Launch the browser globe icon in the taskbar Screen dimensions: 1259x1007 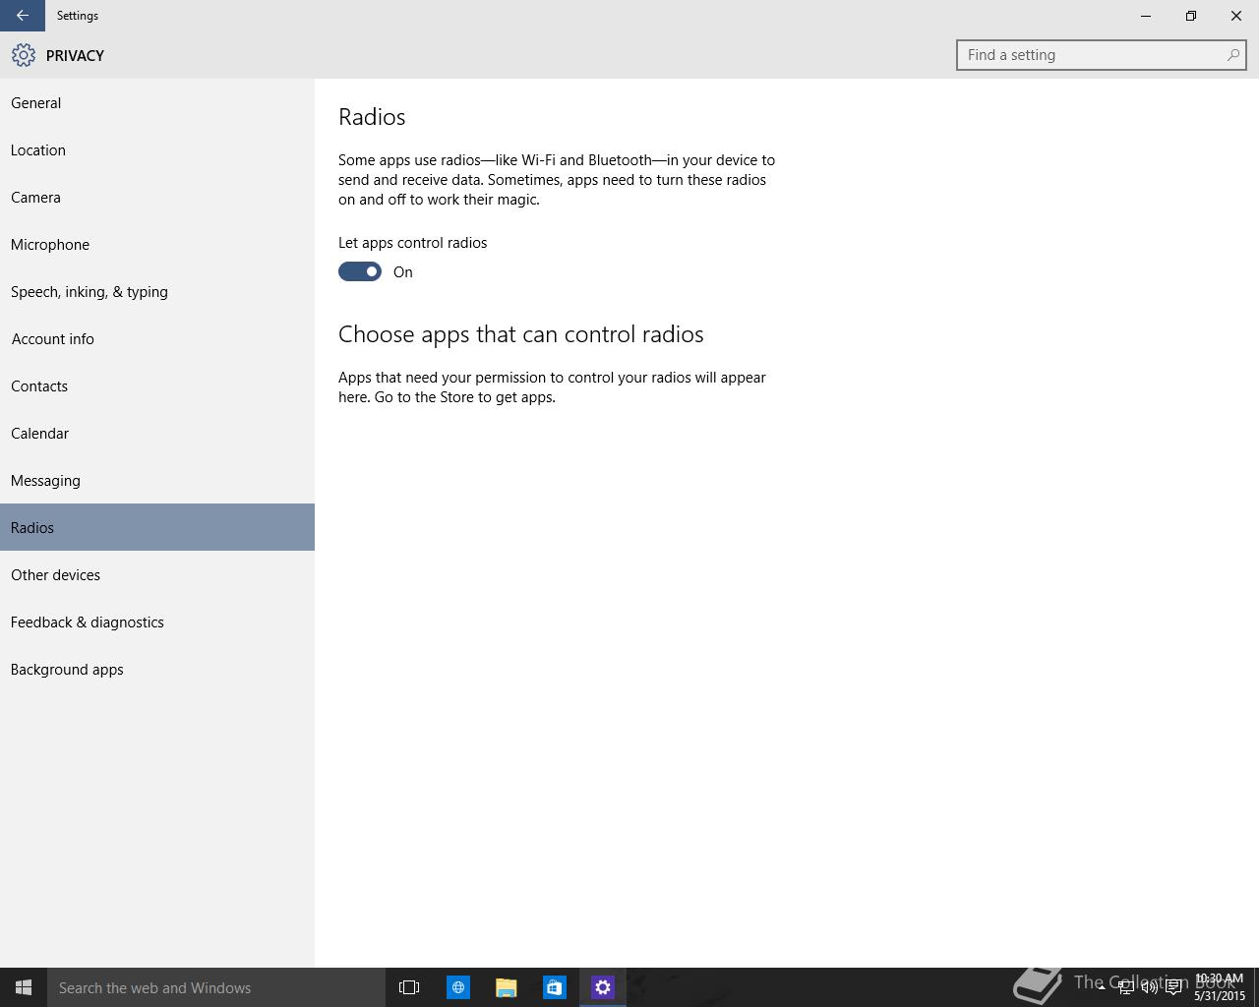(458, 987)
